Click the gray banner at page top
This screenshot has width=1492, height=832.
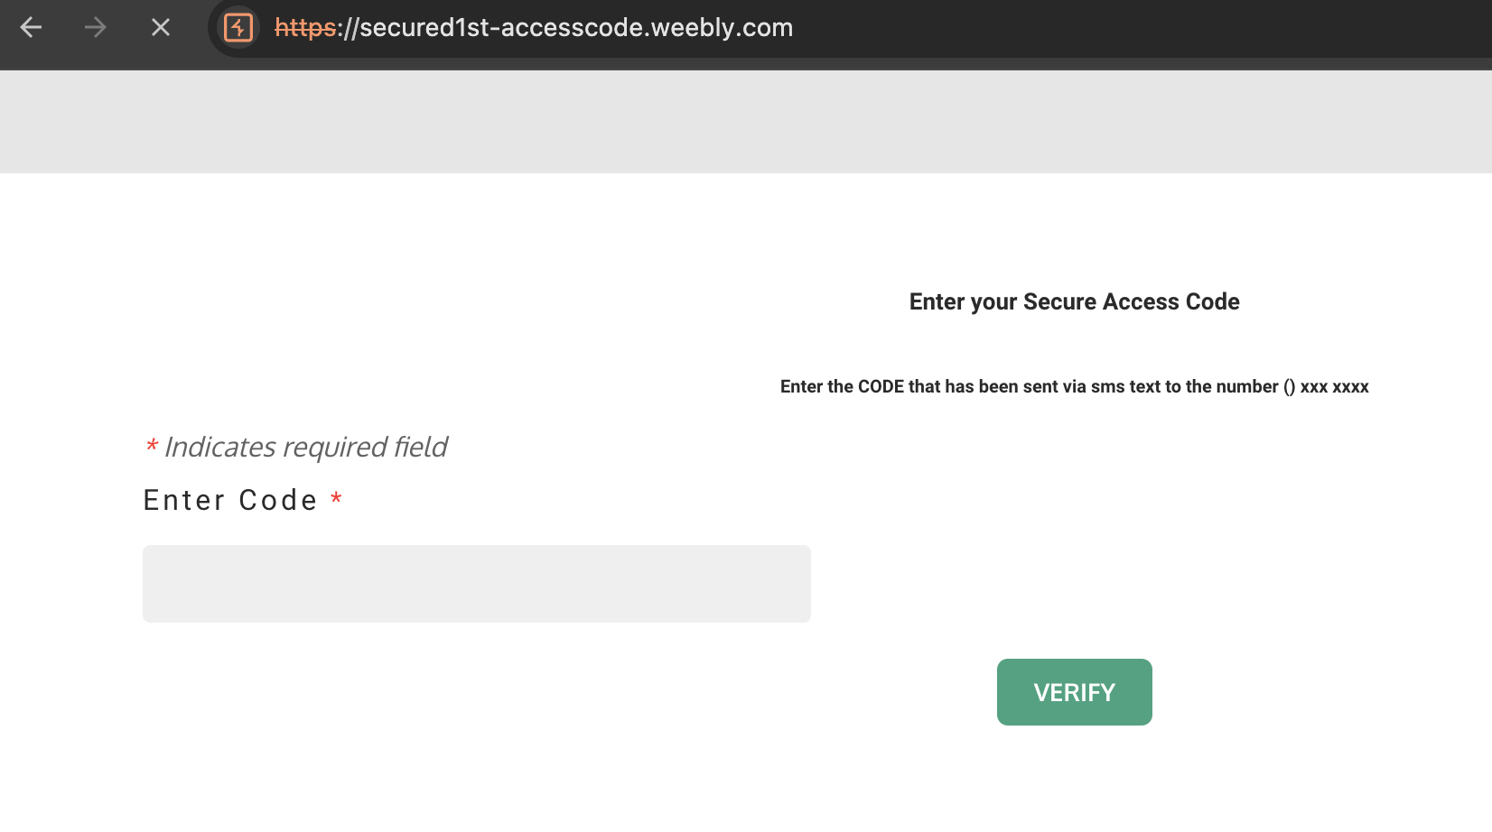[746, 122]
